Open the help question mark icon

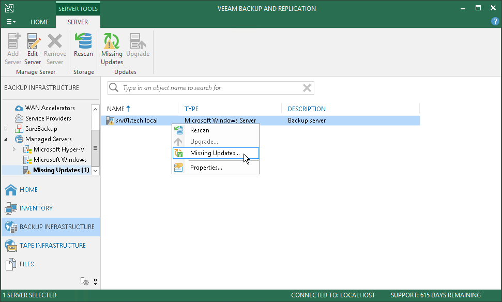pos(495,21)
